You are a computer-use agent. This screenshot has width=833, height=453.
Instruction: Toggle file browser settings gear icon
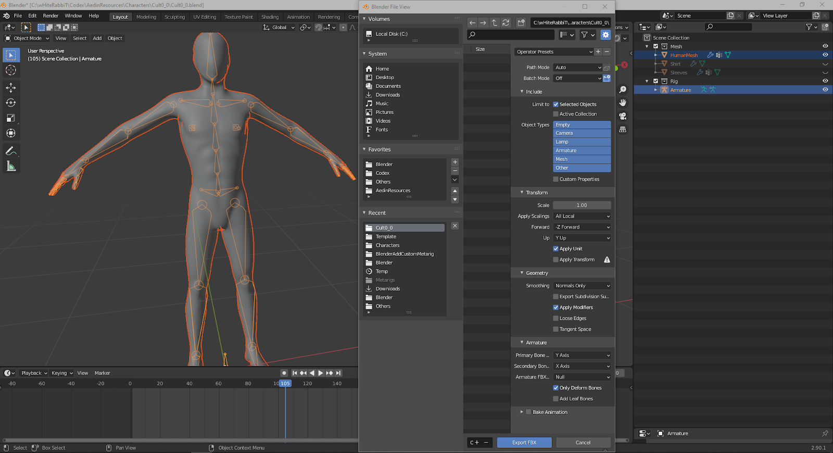tap(605, 35)
